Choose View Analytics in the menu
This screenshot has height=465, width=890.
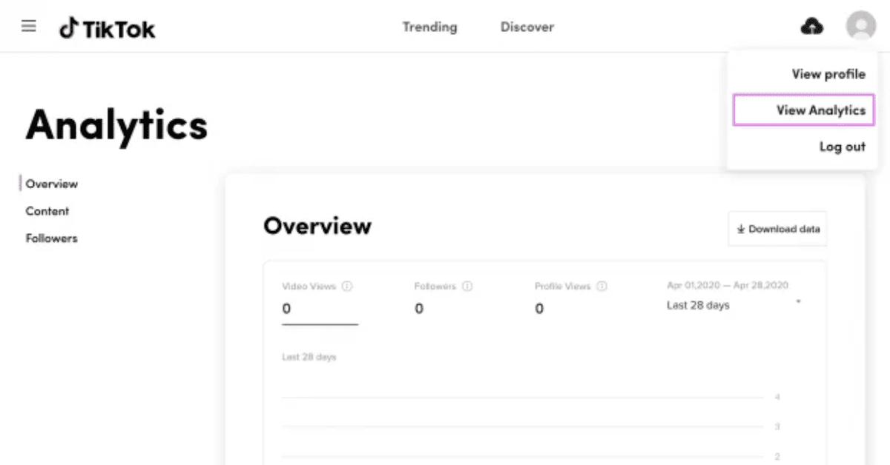coord(804,110)
